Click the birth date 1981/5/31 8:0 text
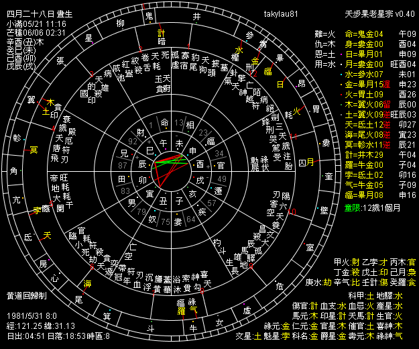The image size is (419, 349). (x=34, y=316)
